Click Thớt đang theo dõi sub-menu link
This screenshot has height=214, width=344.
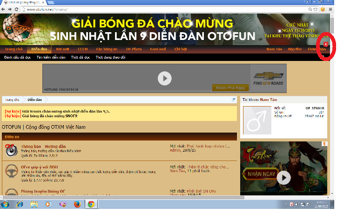[x=111, y=57]
